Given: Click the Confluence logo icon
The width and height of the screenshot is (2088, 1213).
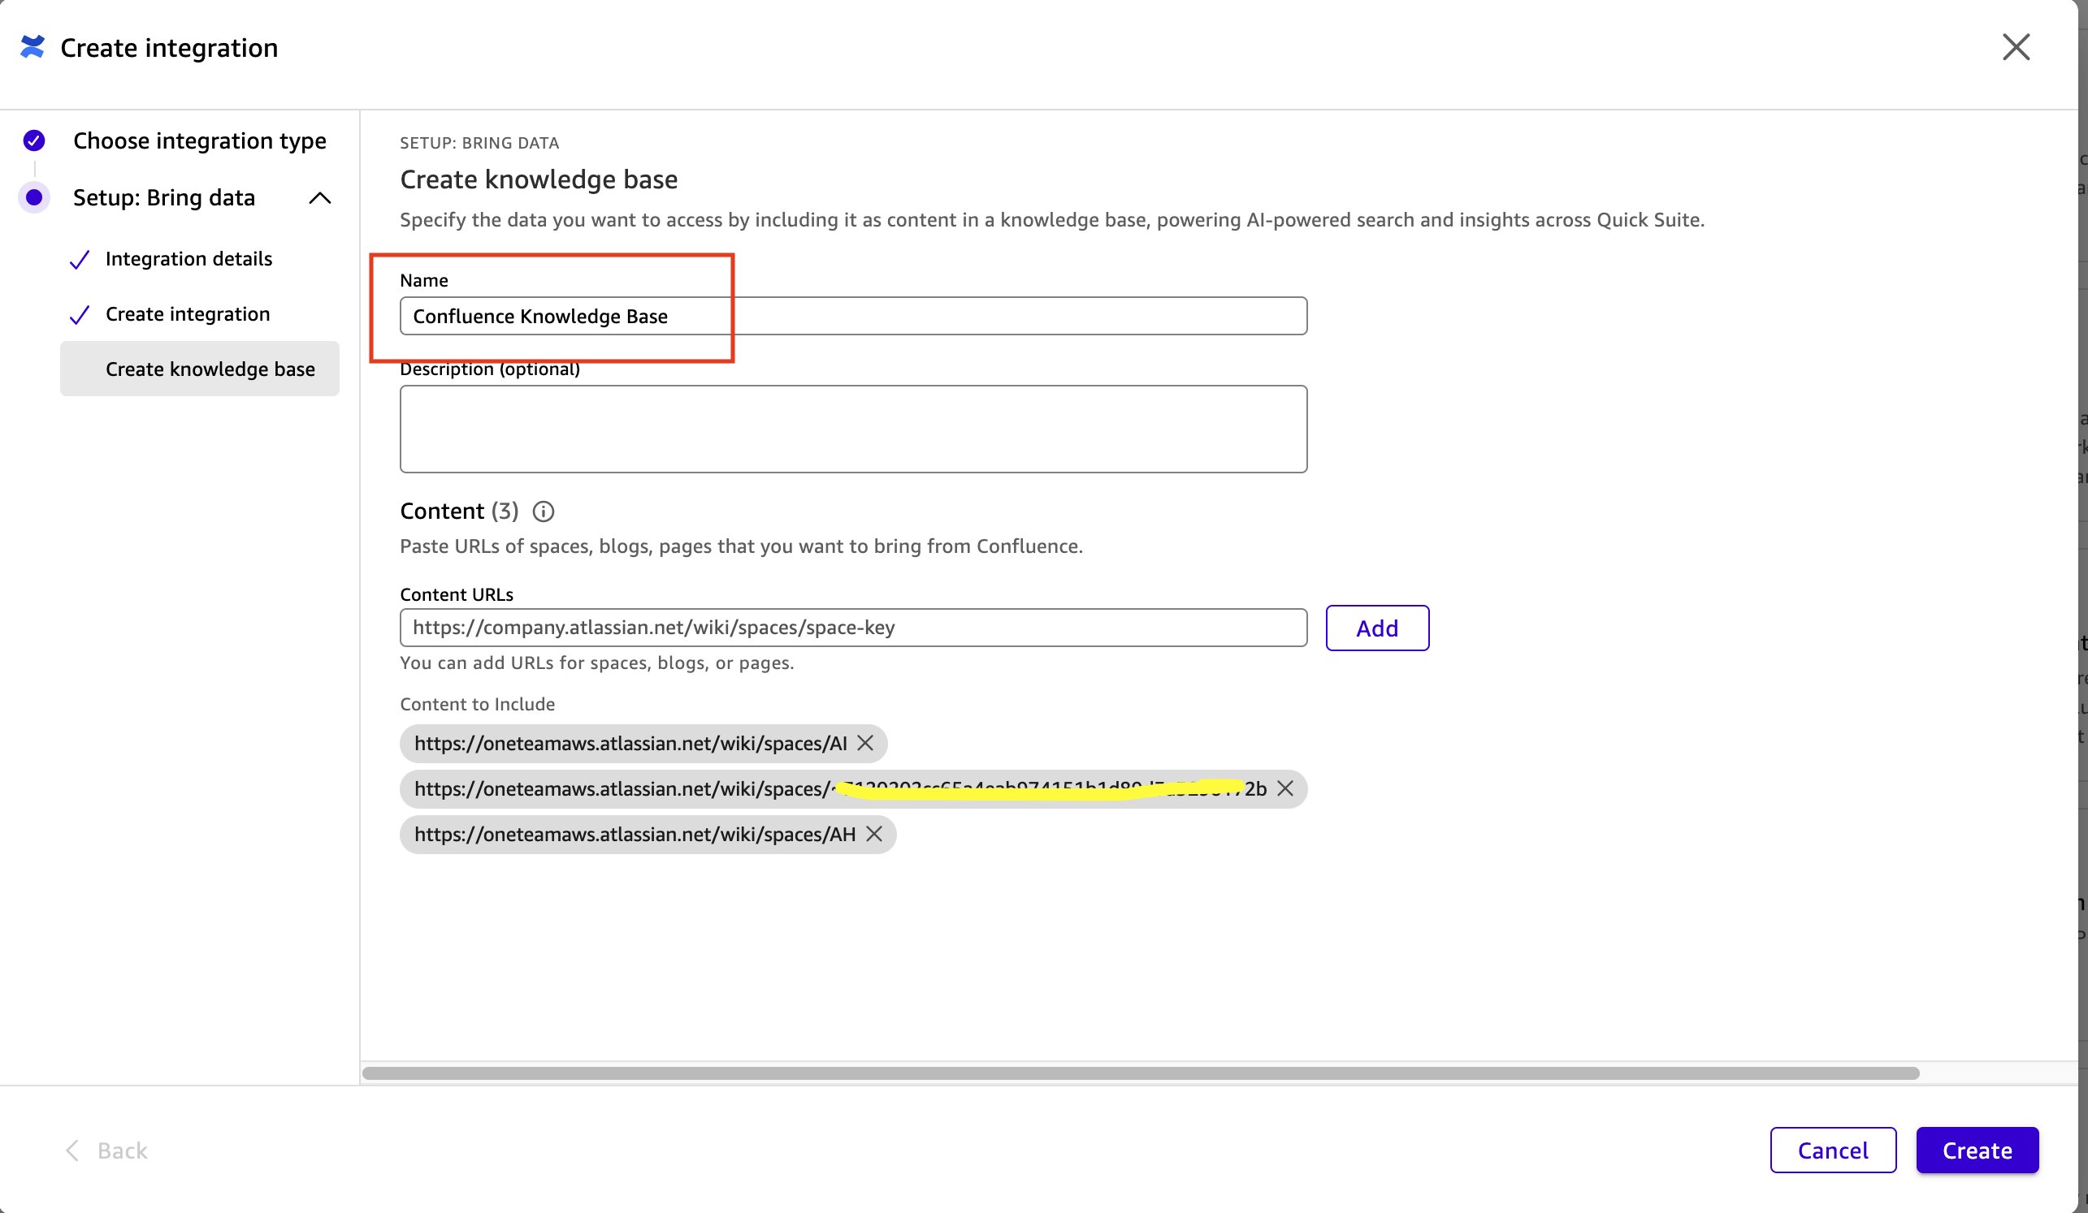Looking at the screenshot, I should coord(32,47).
